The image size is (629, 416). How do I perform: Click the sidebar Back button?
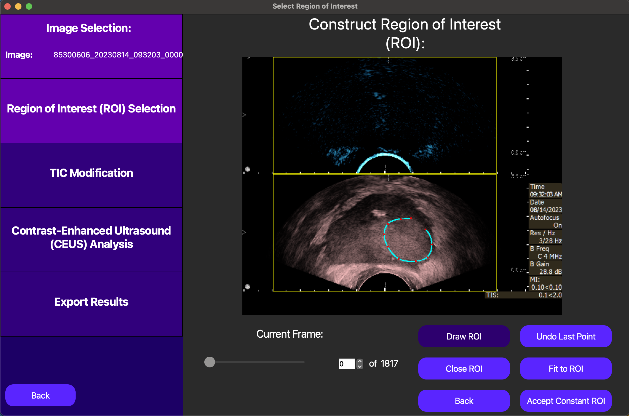pos(40,395)
